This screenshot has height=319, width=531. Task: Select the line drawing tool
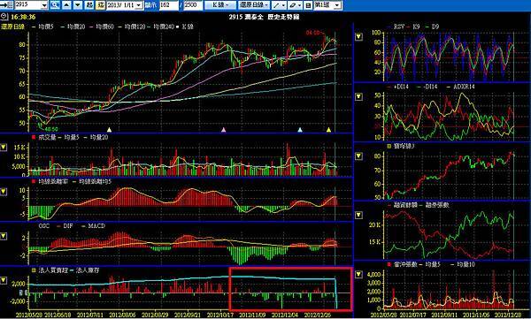click(x=276, y=5)
